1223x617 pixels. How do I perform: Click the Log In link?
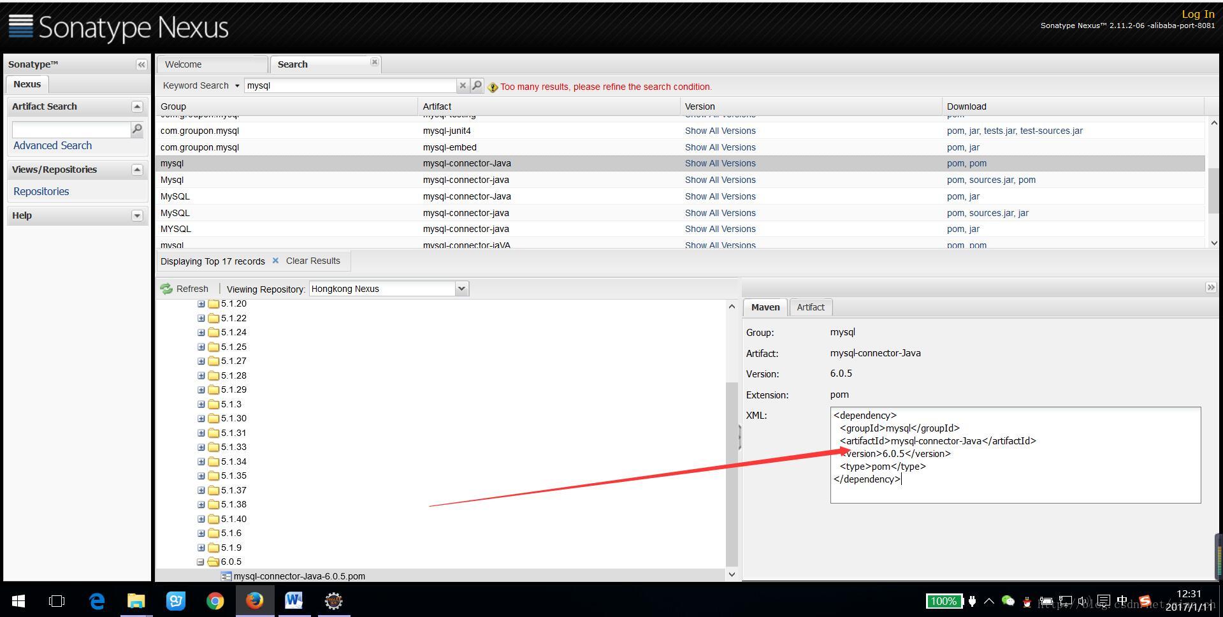pos(1198,14)
